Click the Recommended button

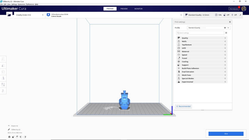pyautogui.click(x=183, y=106)
